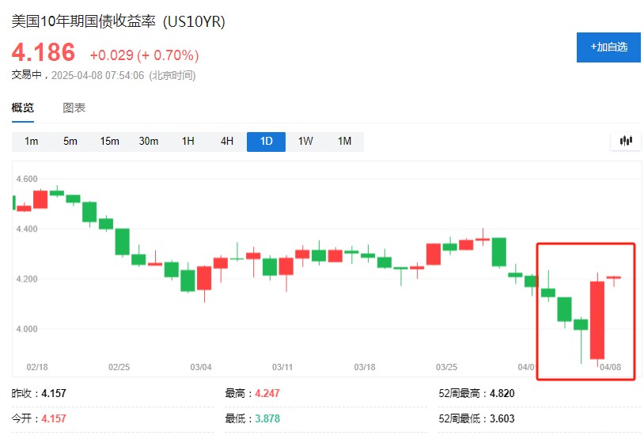Click the 52周最高 value 4.820

click(502, 393)
